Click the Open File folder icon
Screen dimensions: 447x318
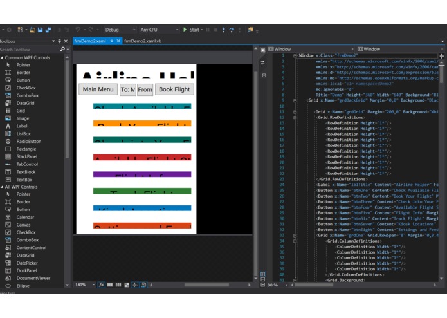tap(32, 30)
